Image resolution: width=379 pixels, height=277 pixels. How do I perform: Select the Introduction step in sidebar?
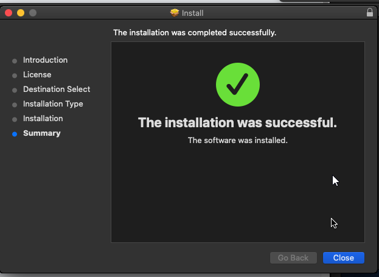point(45,60)
